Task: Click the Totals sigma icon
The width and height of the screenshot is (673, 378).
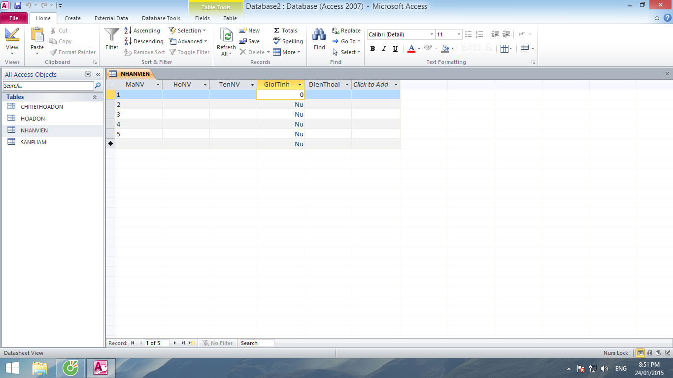Action: [x=277, y=31]
